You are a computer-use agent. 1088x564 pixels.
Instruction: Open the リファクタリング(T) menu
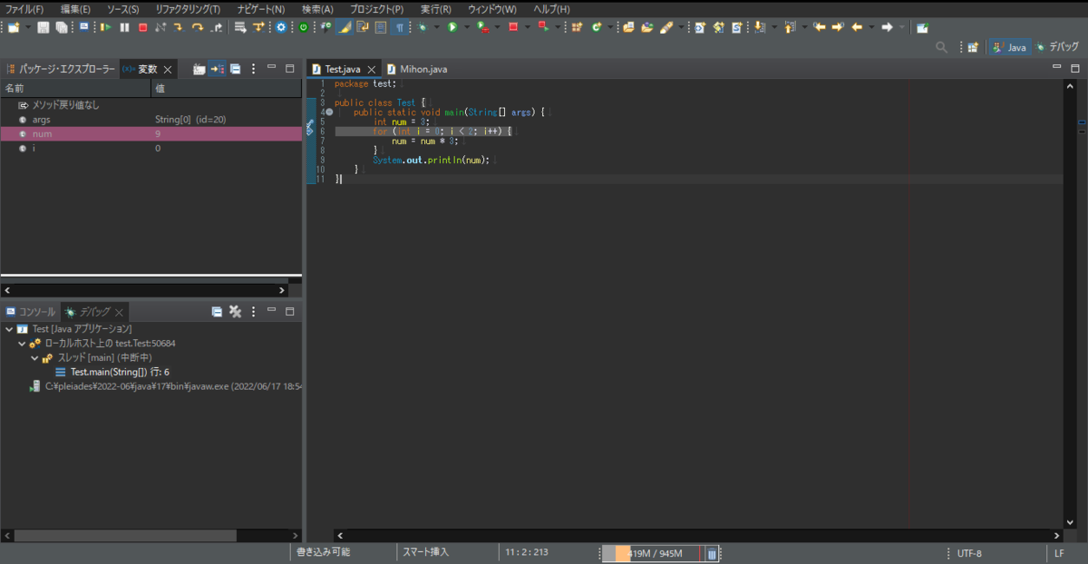pyautogui.click(x=188, y=8)
